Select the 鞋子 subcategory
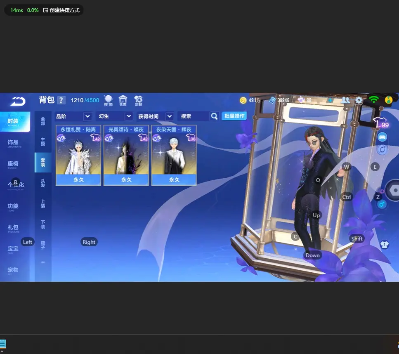Image resolution: width=399 pixels, height=354 pixels. pos(43,245)
